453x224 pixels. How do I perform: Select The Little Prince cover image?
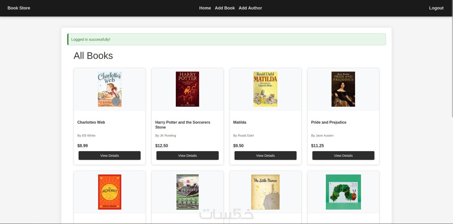(265, 192)
